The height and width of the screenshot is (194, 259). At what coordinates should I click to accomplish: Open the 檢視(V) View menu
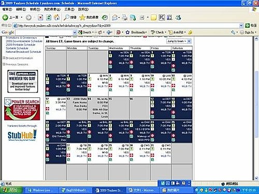(35, 9)
